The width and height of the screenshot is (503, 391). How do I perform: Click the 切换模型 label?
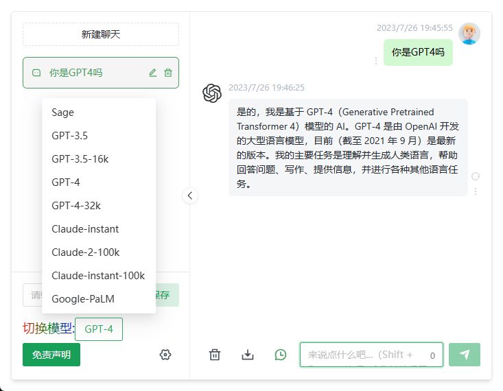49,329
